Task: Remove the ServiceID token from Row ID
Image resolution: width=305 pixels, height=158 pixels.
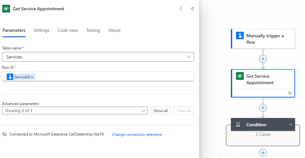Action: click(x=32, y=77)
